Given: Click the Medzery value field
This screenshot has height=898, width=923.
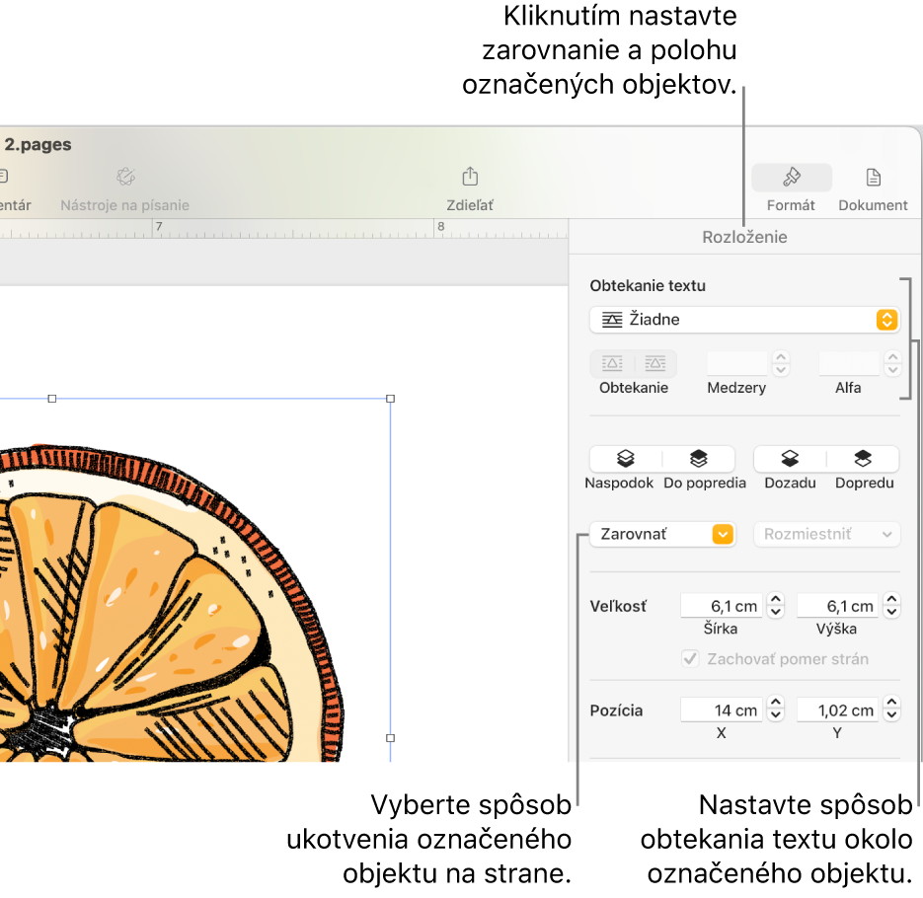Looking at the screenshot, I should [x=737, y=364].
